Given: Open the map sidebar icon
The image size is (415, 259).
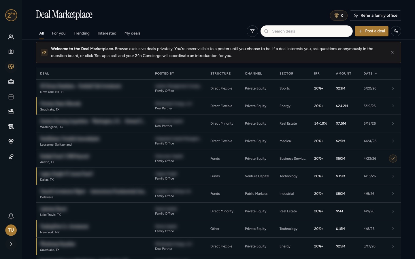Looking at the screenshot, I should tap(11, 52).
